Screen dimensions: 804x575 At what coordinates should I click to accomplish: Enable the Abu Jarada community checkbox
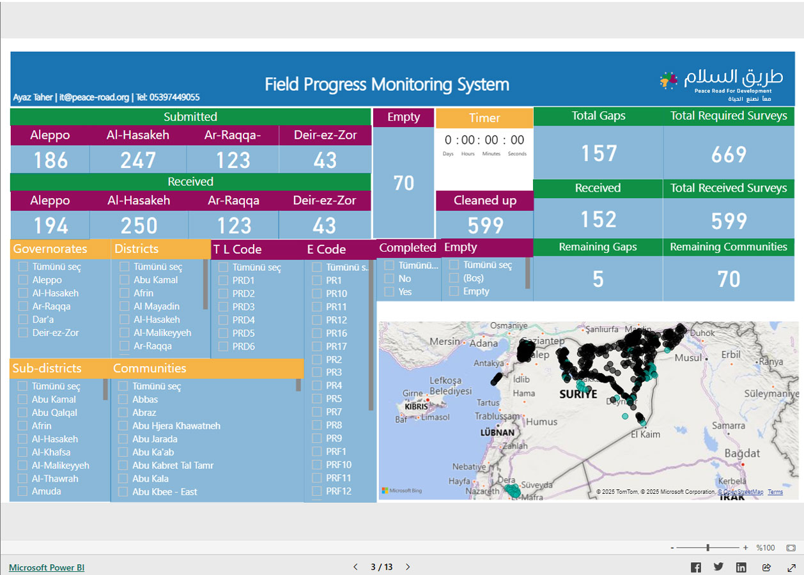(x=124, y=439)
